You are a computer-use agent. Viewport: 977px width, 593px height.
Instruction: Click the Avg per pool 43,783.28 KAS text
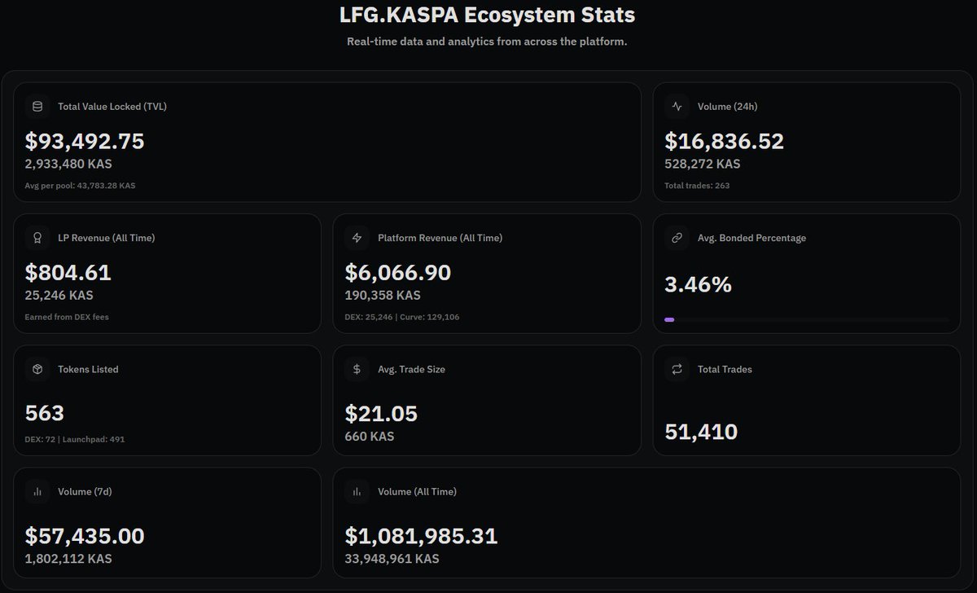[x=80, y=186]
